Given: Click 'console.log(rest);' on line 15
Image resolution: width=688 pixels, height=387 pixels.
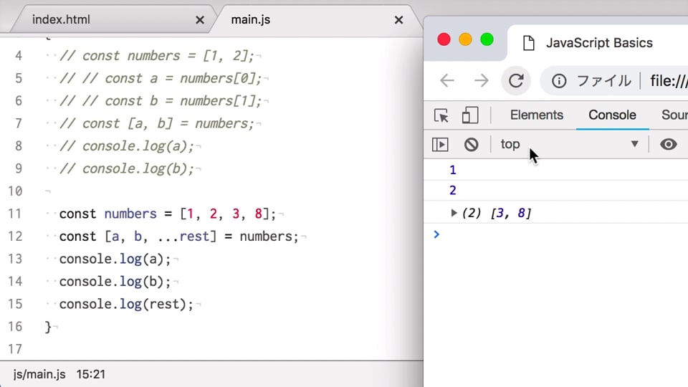Looking at the screenshot, I should pyautogui.click(x=126, y=304).
